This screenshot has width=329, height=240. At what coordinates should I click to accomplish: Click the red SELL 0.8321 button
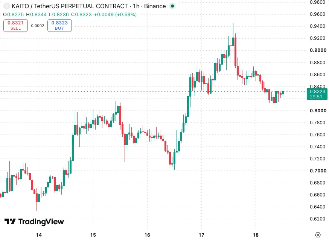pyautogui.click(x=15, y=26)
